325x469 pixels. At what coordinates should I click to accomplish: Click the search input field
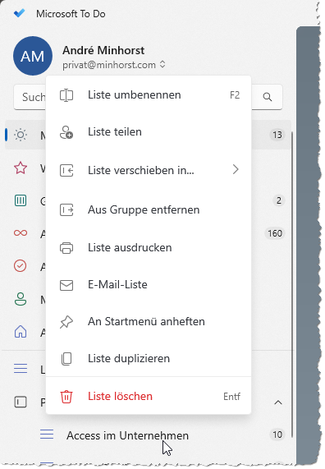click(x=148, y=97)
